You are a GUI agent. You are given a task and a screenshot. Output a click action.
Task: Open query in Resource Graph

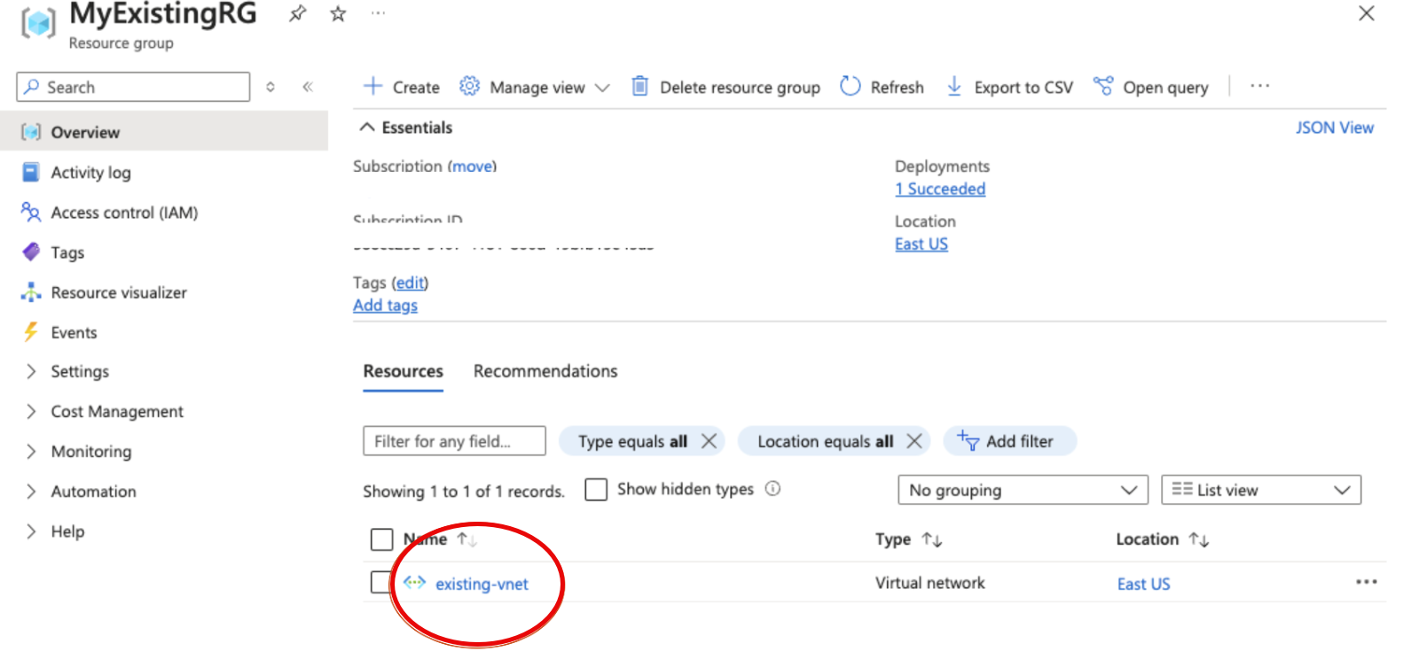1151,87
